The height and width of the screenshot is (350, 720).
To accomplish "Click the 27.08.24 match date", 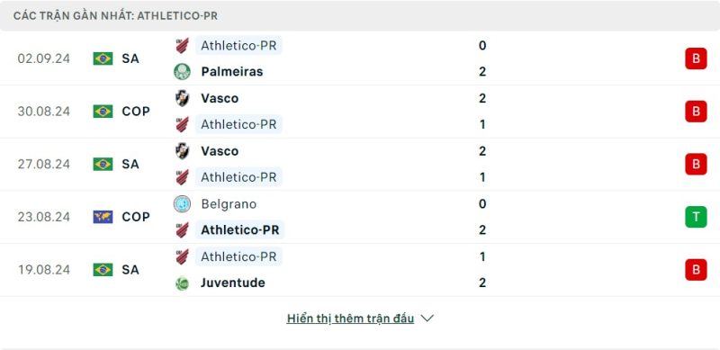I will tap(44, 164).
